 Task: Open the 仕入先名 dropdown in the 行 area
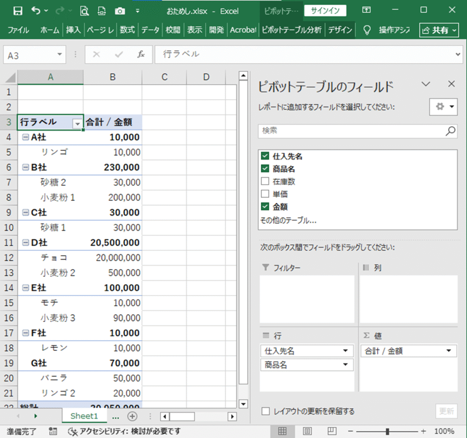[345, 351]
